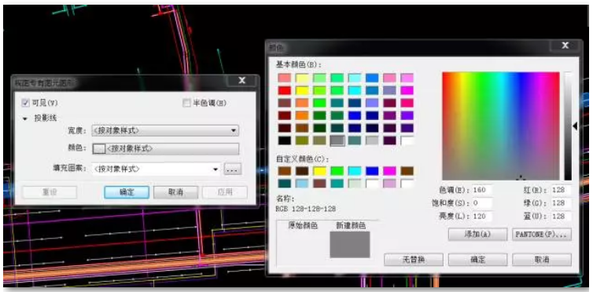Click the 饱和度(S) value field

pyautogui.click(x=481, y=203)
